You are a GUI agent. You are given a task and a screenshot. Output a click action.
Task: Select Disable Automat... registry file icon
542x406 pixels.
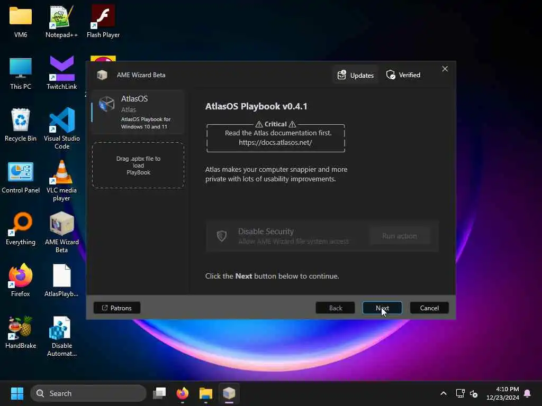pyautogui.click(x=61, y=336)
